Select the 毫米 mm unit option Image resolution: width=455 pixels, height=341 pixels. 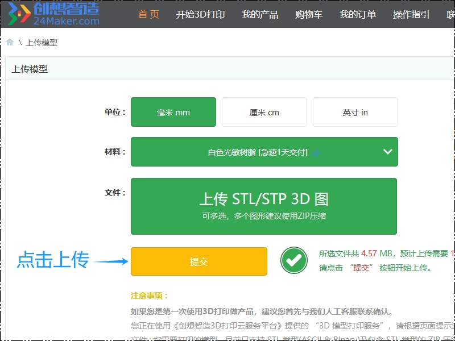[173, 112]
